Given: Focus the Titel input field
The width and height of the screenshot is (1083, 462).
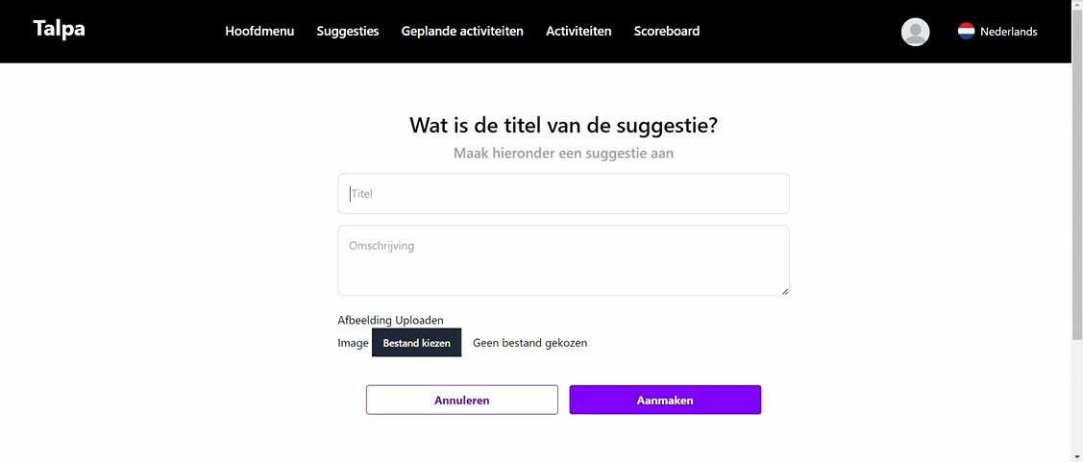Looking at the screenshot, I should [563, 194].
